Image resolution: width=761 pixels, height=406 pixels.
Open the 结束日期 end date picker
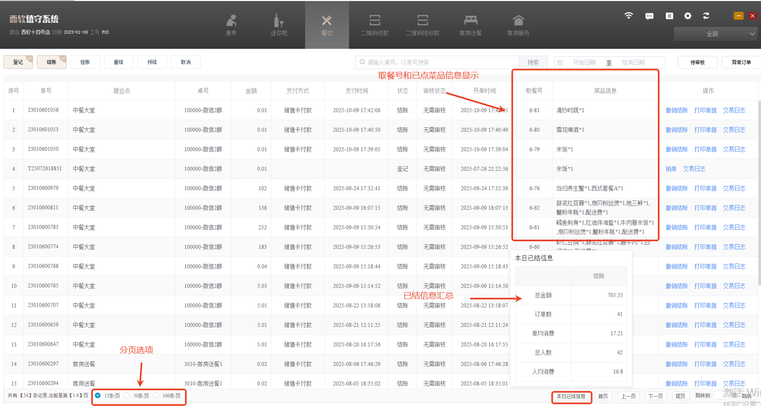tap(633, 62)
